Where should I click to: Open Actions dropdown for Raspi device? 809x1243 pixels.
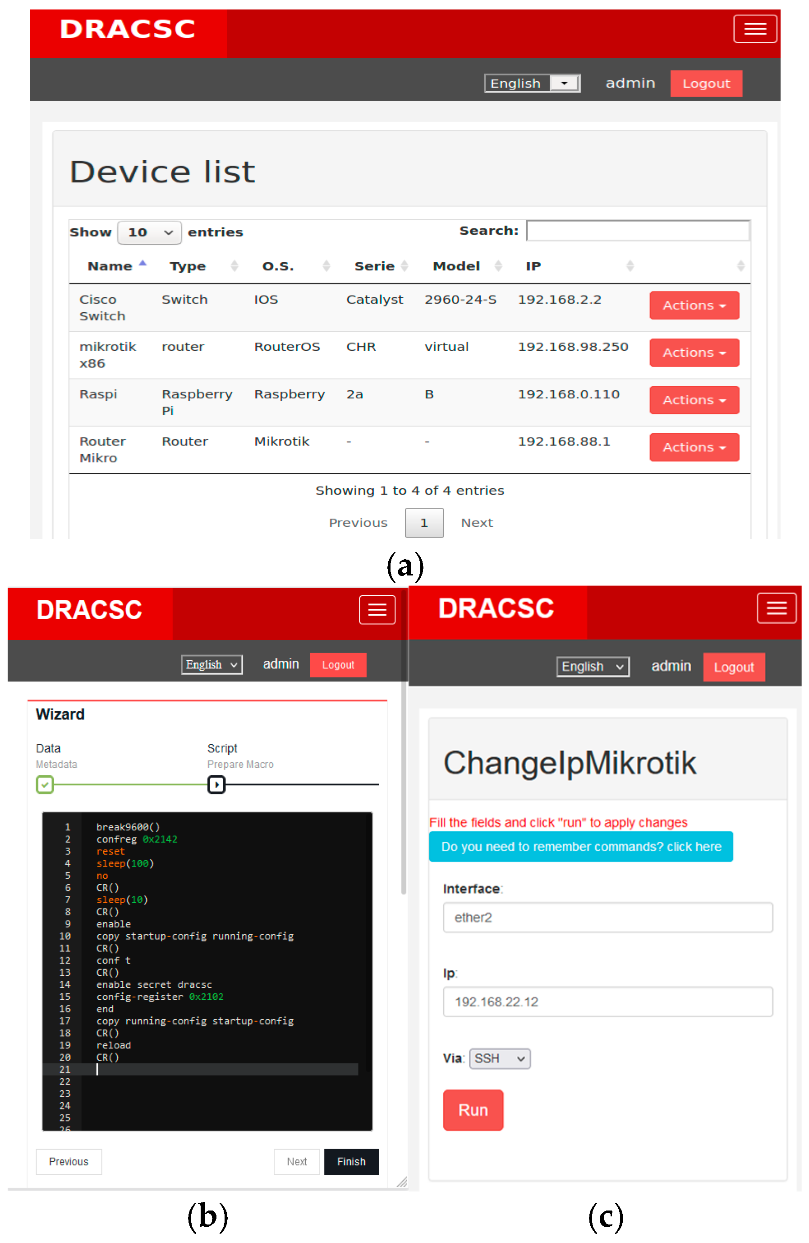pyautogui.click(x=694, y=399)
